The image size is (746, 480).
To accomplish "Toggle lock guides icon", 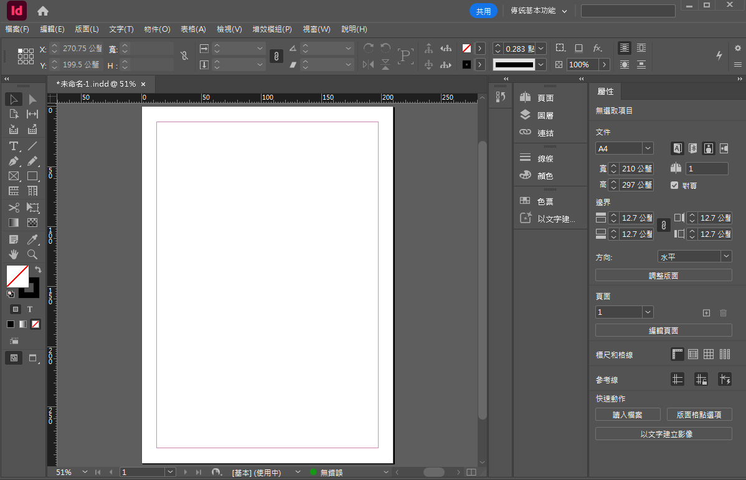I will pyautogui.click(x=701, y=379).
